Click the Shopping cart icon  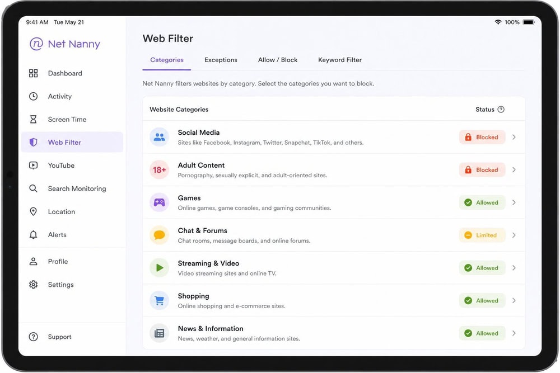tap(159, 301)
